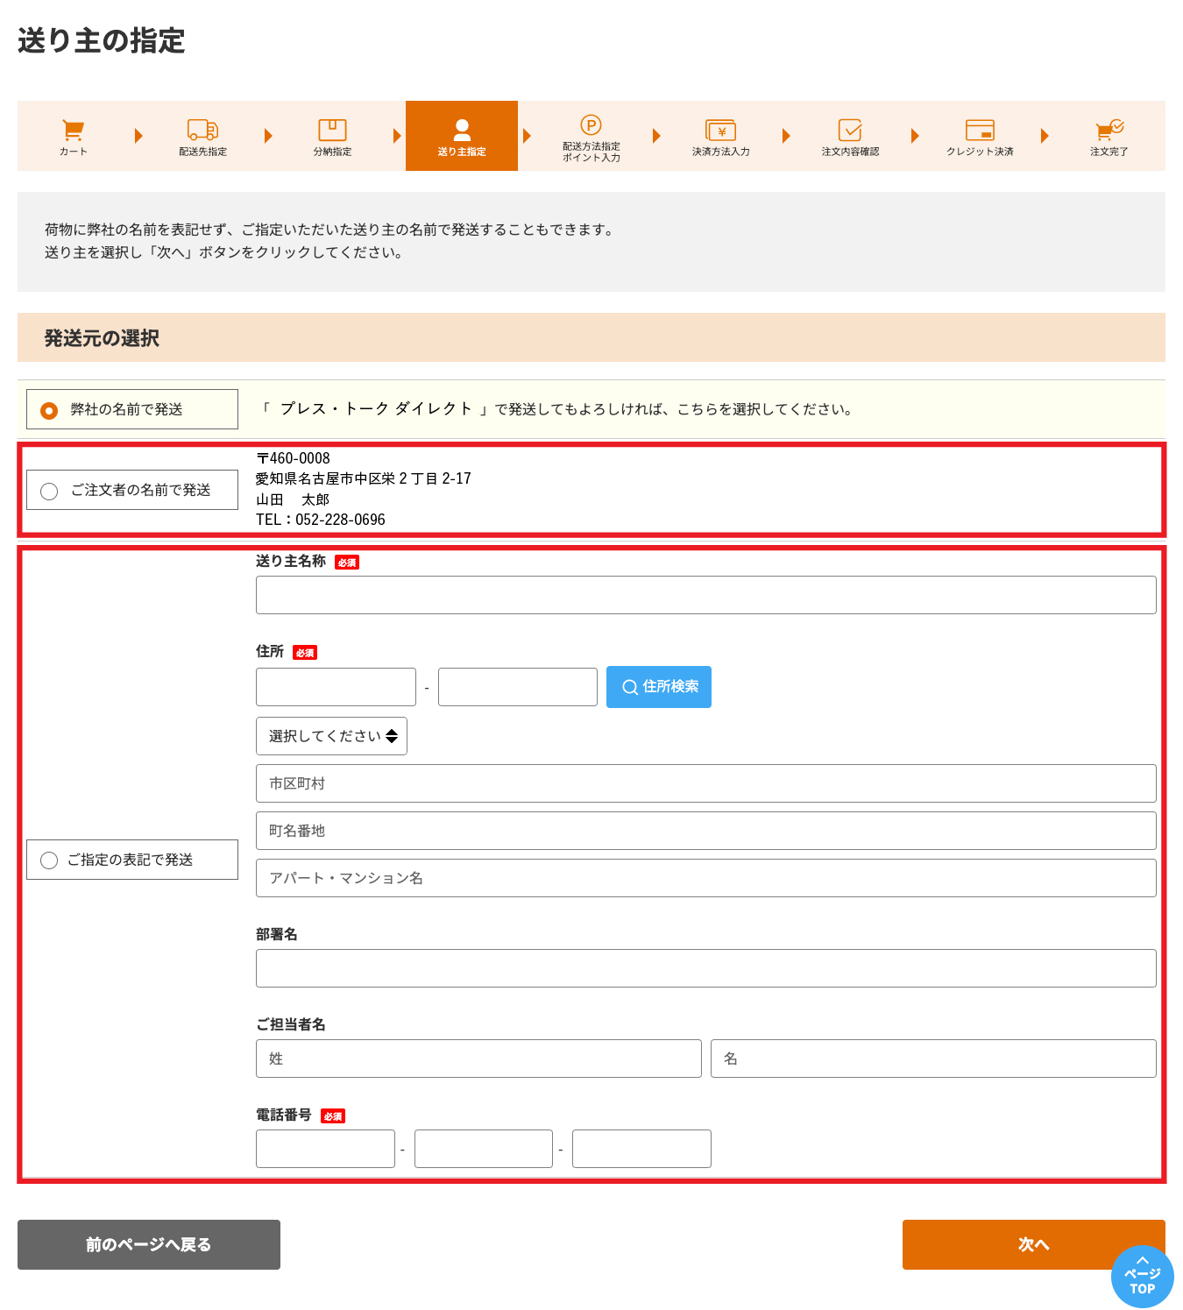Click the 決済方法入力 step label
The image size is (1183, 1310).
pyautogui.click(x=721, y=152)
